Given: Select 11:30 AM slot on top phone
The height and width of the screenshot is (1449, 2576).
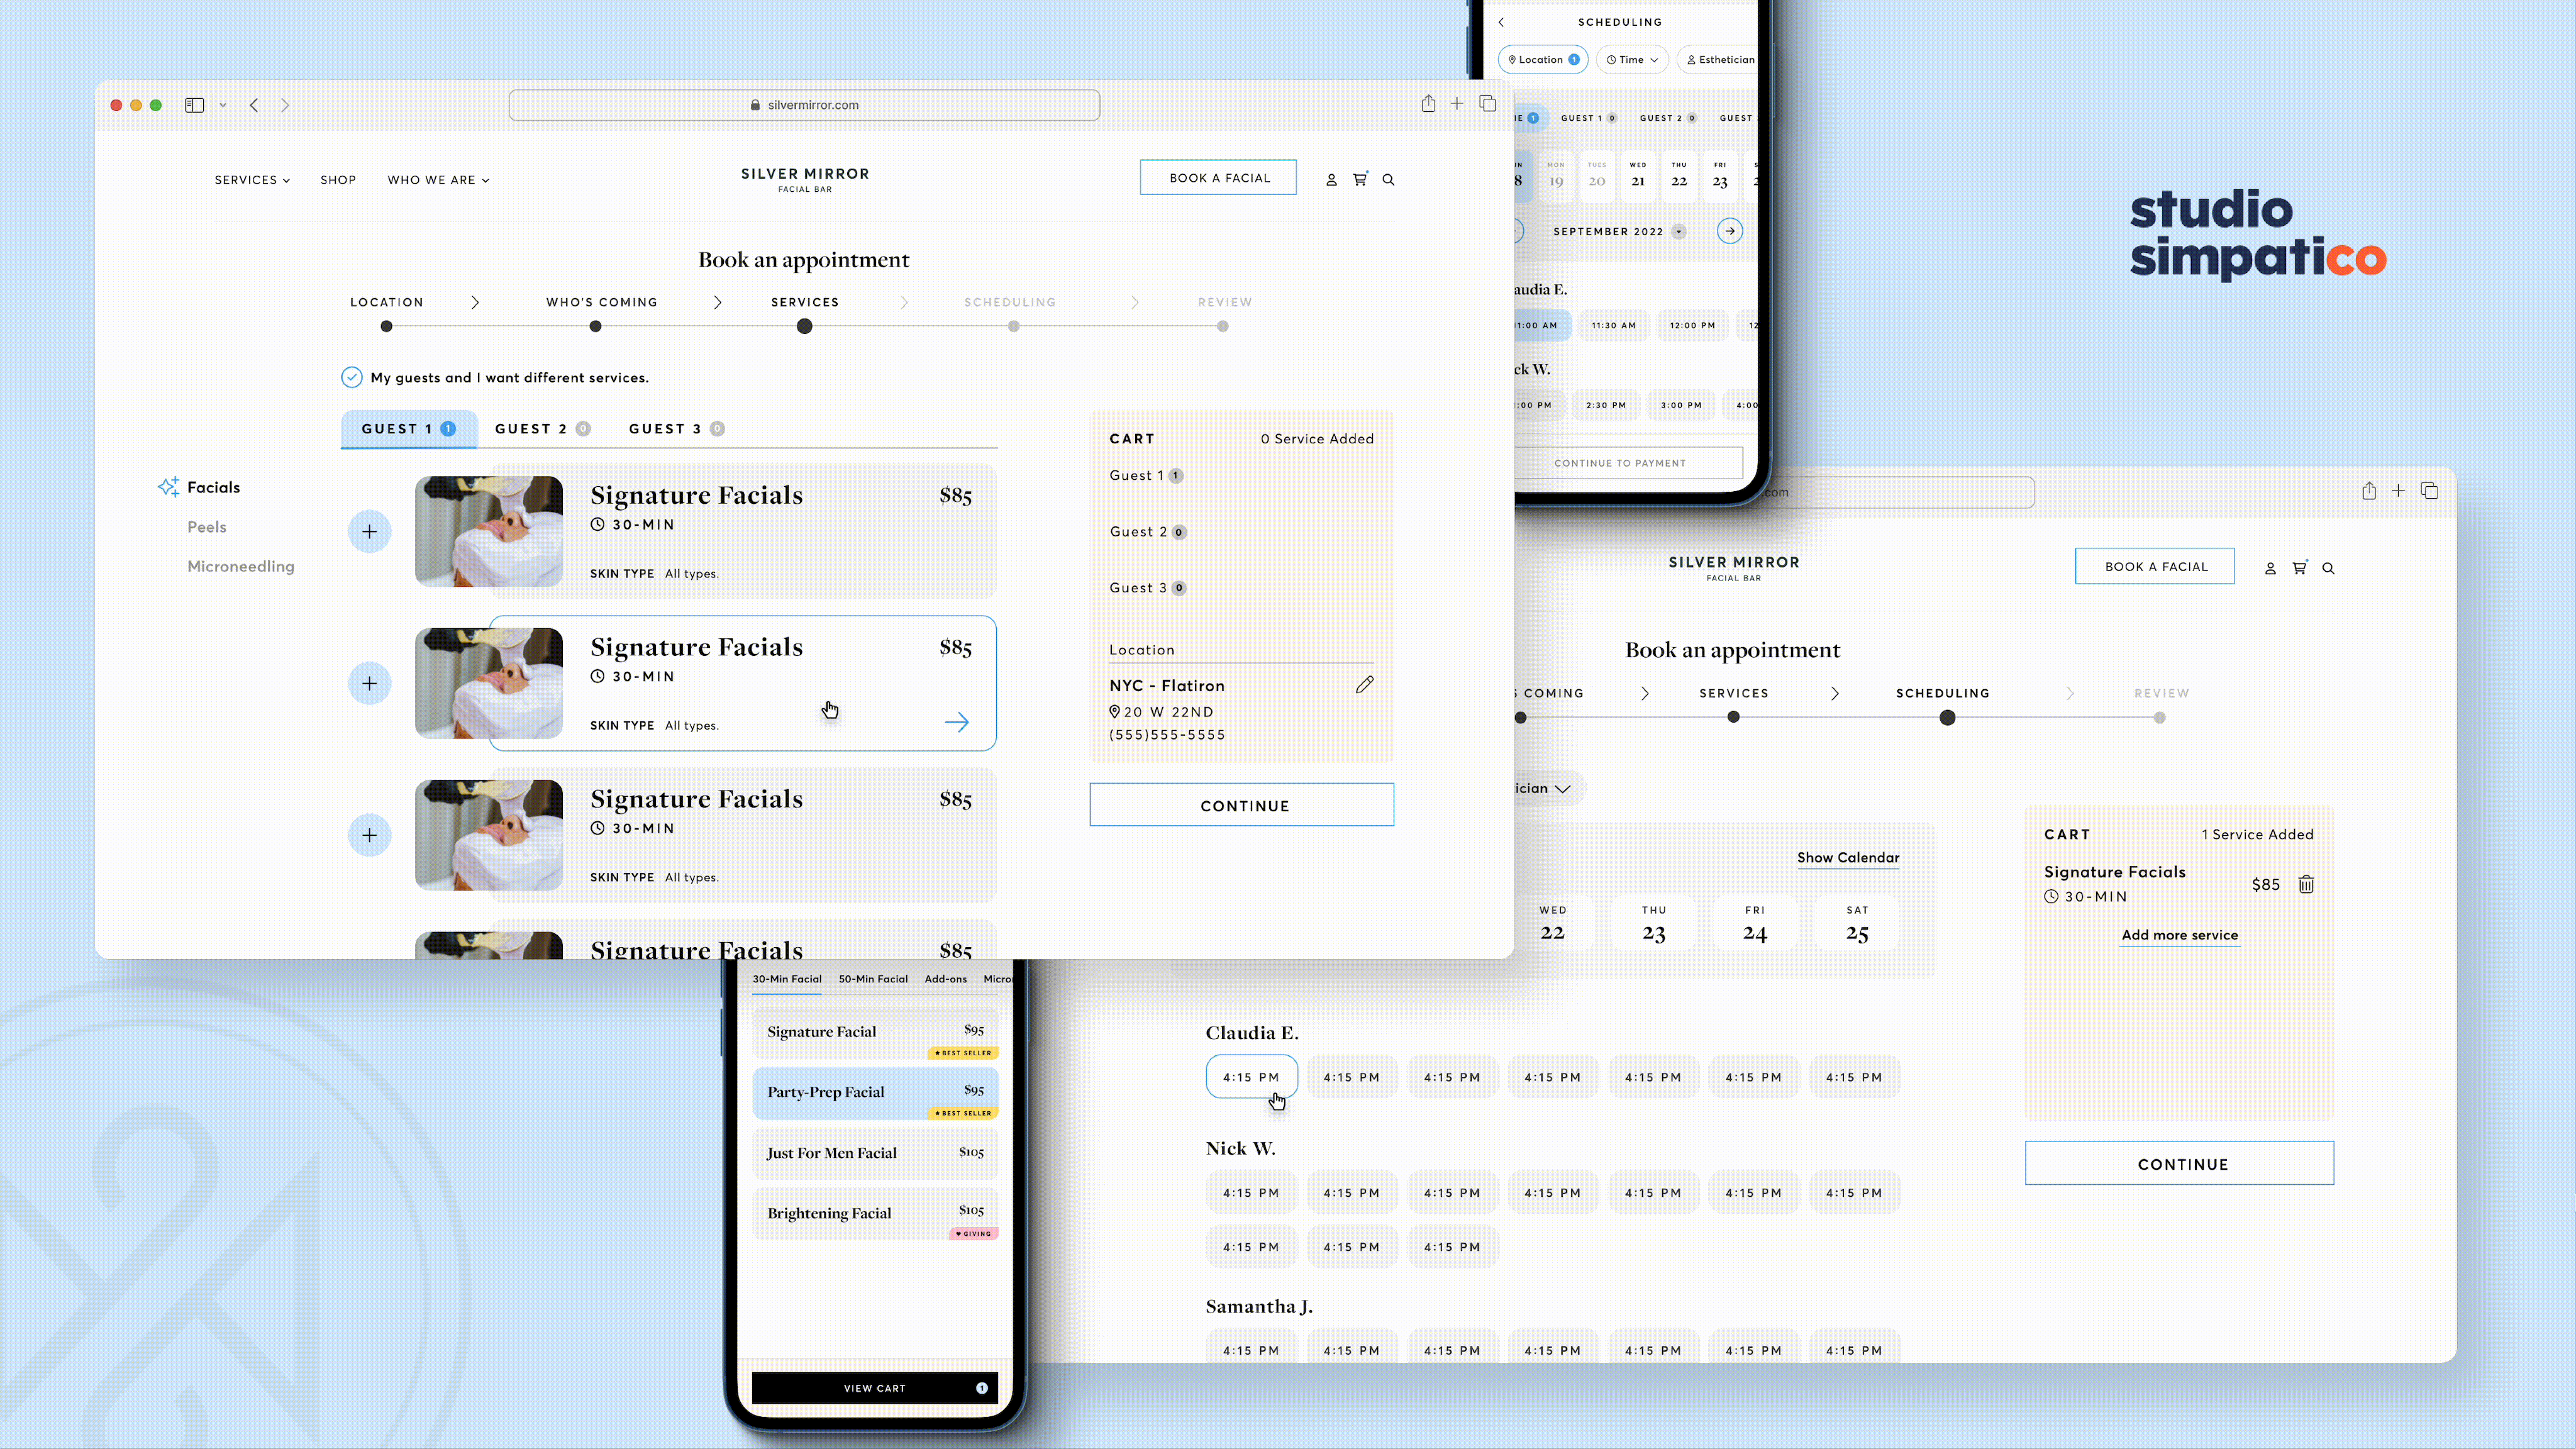Looking at the screenshot, I should click(1614, 325).
